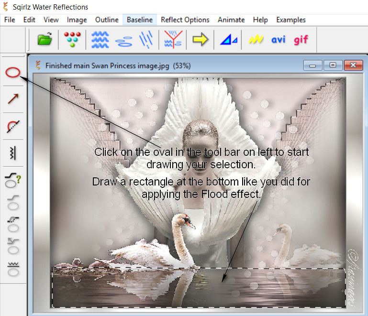Open the Baseline menu
Viewport: 368px width, 316px height.
(x=140, y=20)
